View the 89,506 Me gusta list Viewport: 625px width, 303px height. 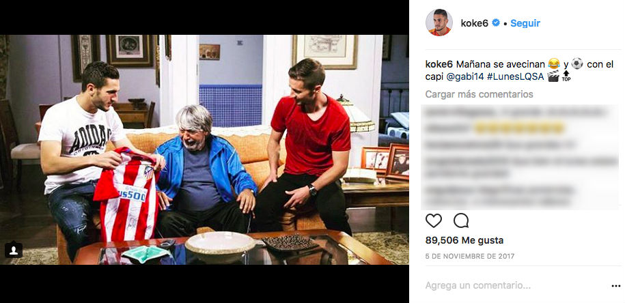pyautogui.click(x=464, y=240)
